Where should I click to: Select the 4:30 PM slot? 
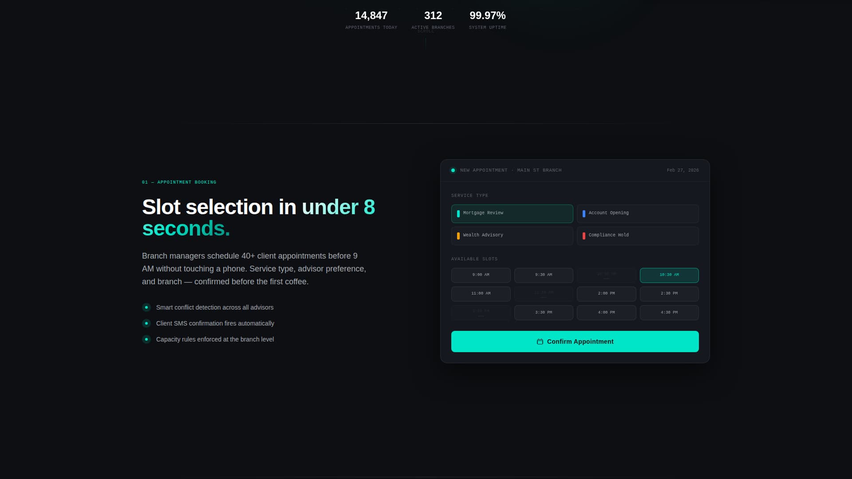click(x=669, y=313)
